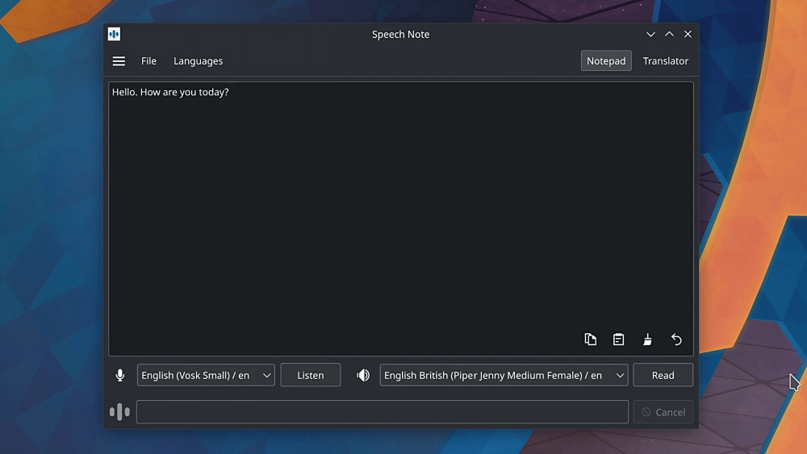Undo the last change with the arrow icon
807x454 pixels.
[676, 339]
